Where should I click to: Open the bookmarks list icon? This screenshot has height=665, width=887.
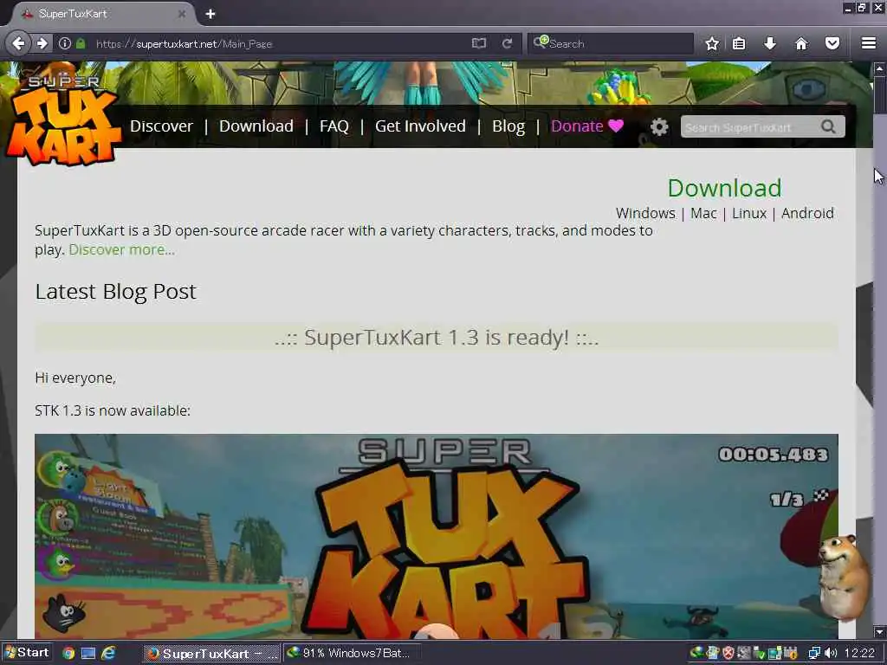click(x=739, y=43)
